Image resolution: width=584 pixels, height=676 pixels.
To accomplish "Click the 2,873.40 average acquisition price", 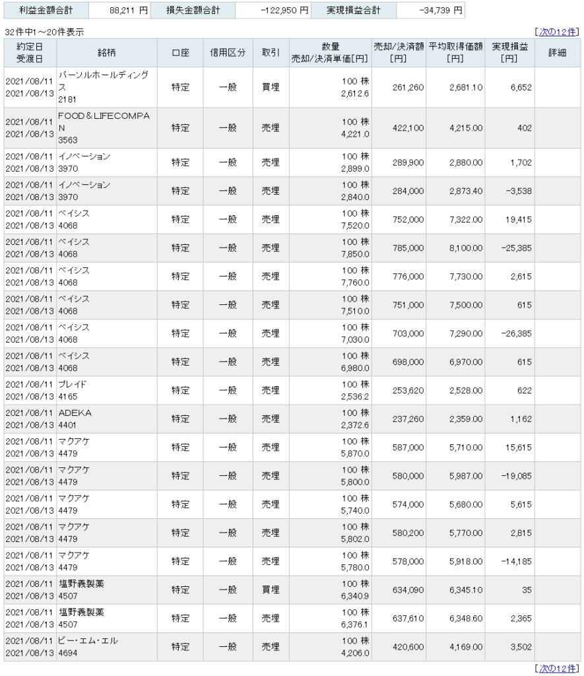I will pos(466,191).
